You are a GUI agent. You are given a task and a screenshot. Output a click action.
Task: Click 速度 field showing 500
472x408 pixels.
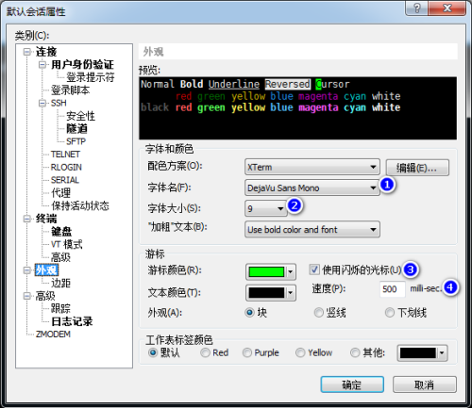[393, 288]
